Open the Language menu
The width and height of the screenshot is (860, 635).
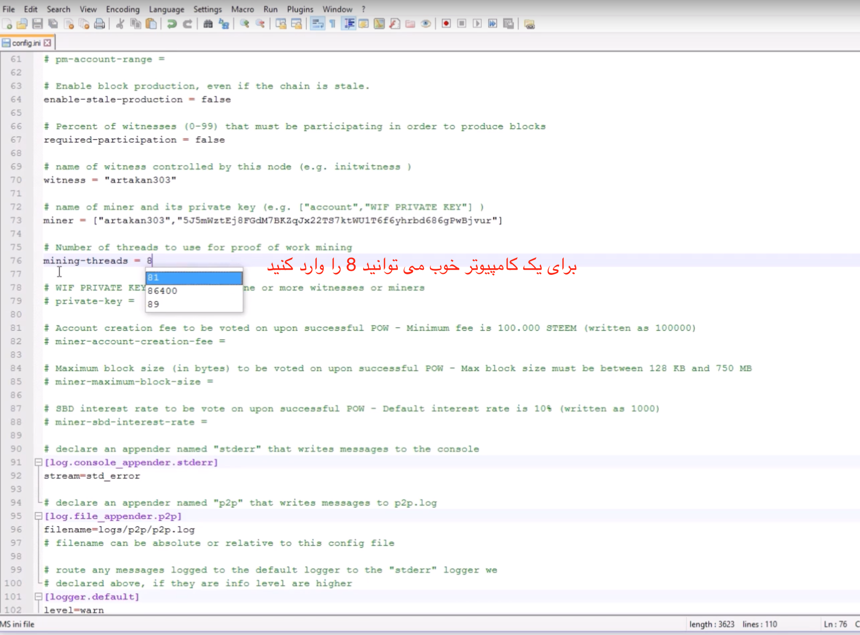point(166,9)
